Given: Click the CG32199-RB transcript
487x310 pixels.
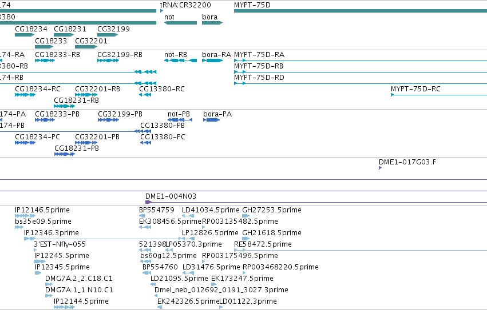Looking at the screenshot, I should click(108, 61).
